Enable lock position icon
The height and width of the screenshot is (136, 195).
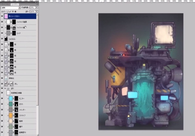13,11
